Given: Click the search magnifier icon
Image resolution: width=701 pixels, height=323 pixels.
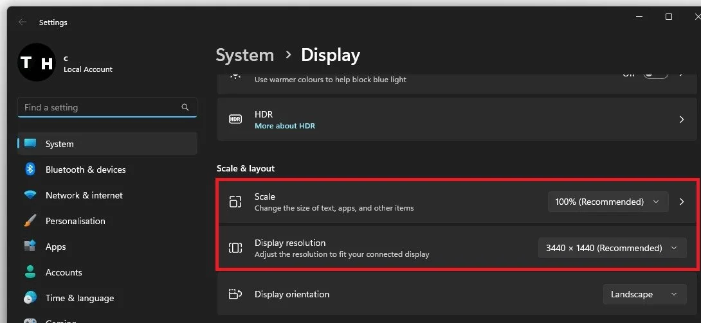Looking at the screenshot, I should 185,107.
